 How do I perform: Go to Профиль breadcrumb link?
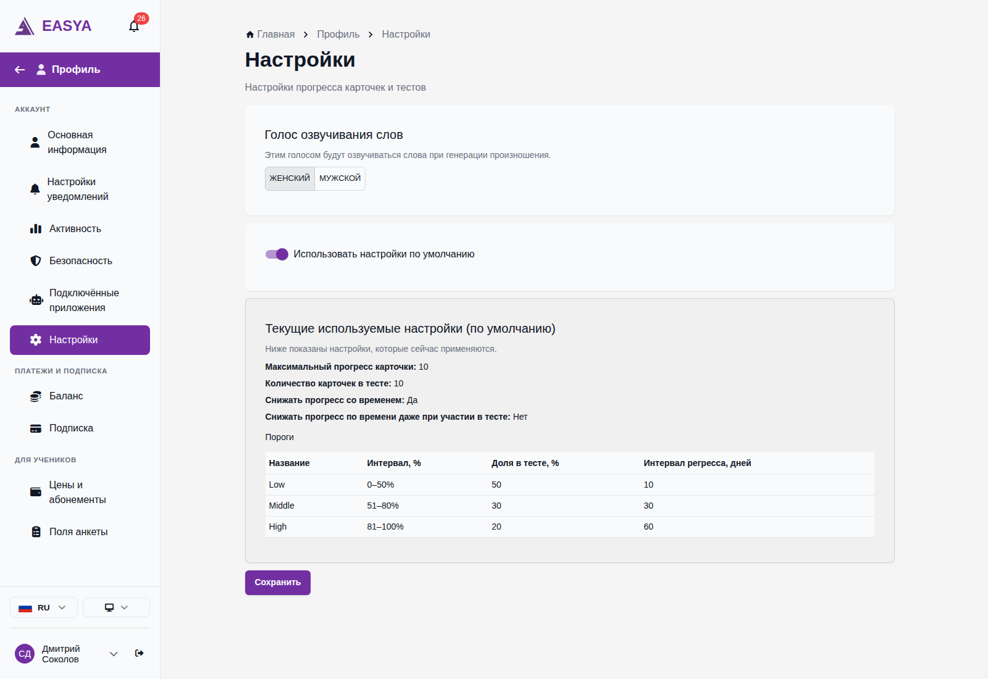click(338, 35)
